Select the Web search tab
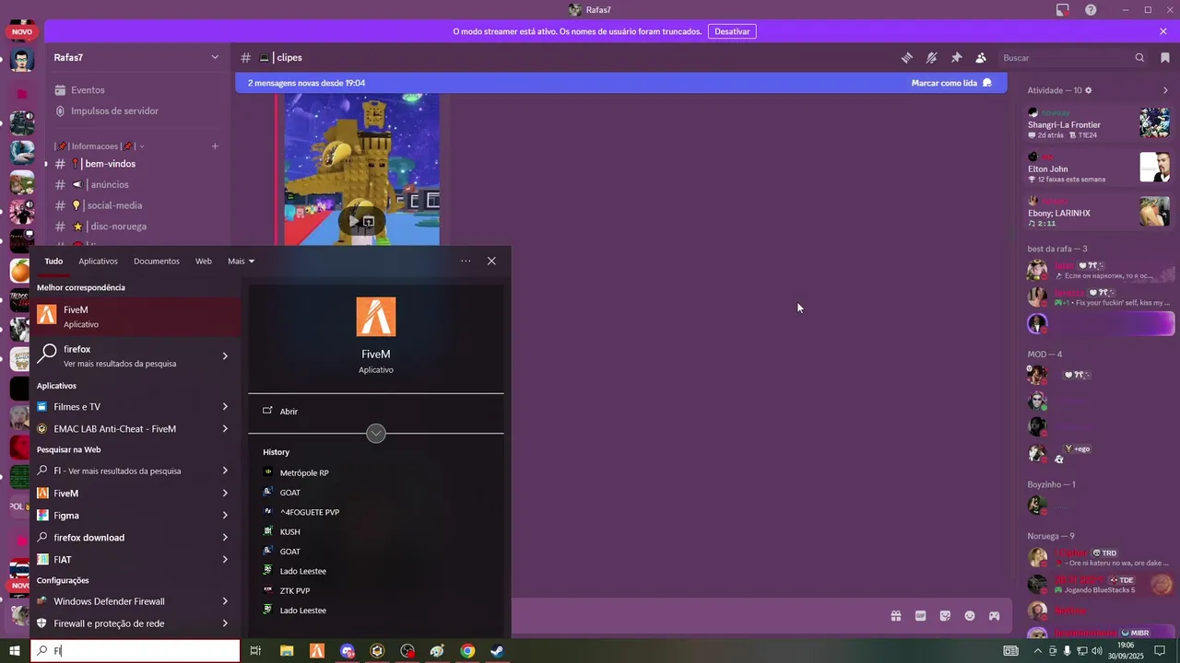This screenshot has width=1180, height=663. 204,261
